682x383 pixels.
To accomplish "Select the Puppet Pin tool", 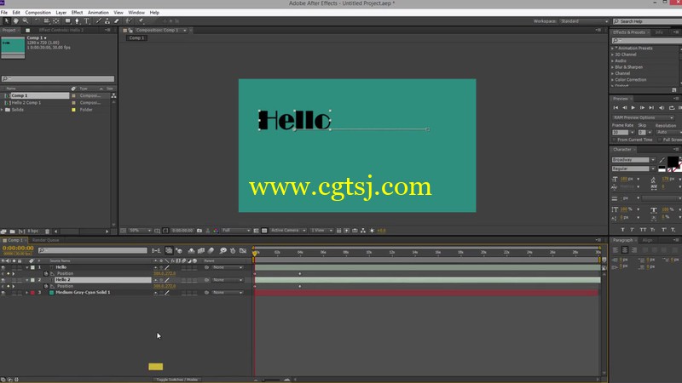I will (x=141, y=20).
